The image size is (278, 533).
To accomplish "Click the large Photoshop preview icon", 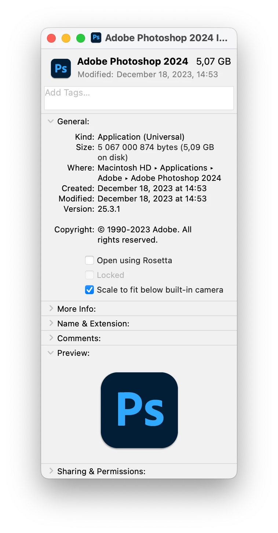I will pos(139,410).
